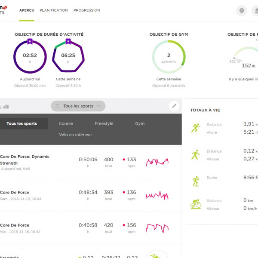Open the PROGRESSION tab
The width and height of the screenshot is (258, 258).
coord(86,10)
